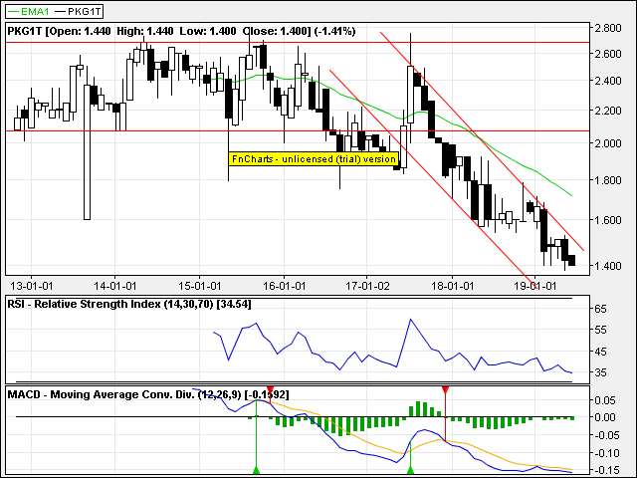Click the first green buy arrow in MACD

pyautogui.click(x=256, y=470)
